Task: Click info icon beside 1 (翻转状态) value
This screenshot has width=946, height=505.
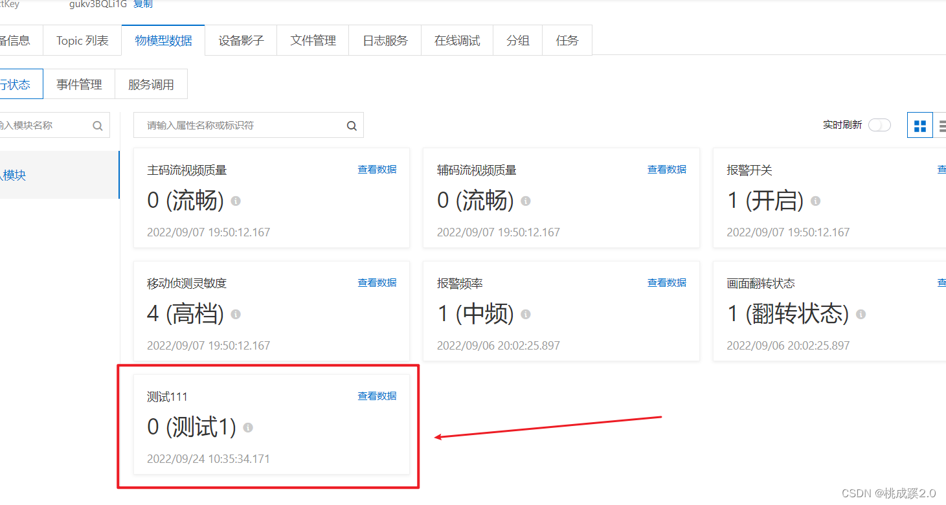Action: point(861,314)
